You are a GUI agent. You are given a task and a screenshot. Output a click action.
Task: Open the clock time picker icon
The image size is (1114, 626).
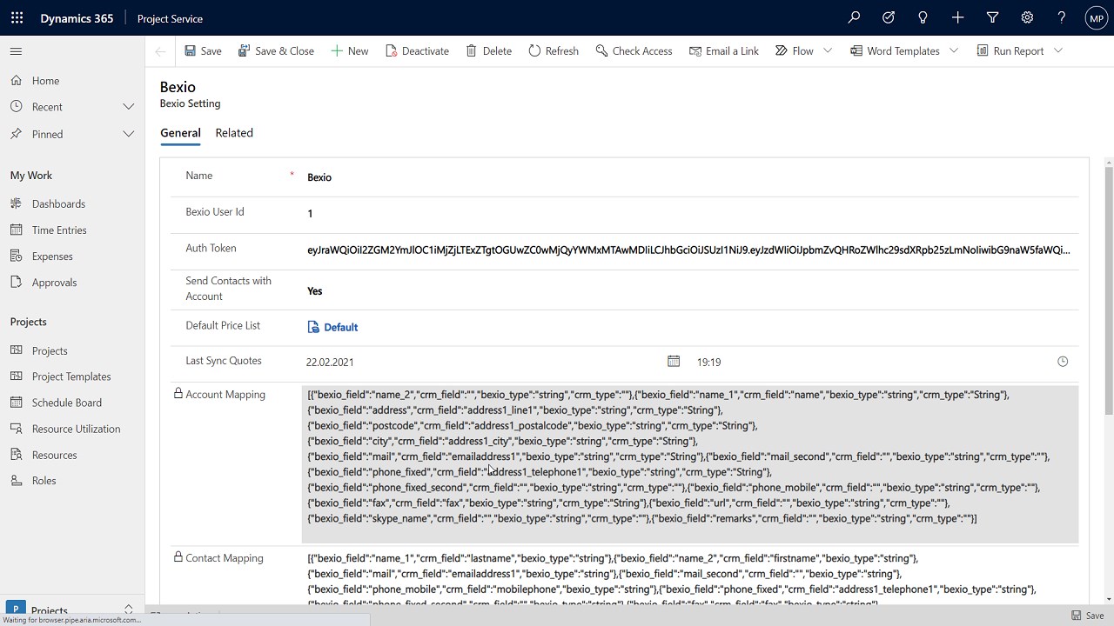point(1063,362)
